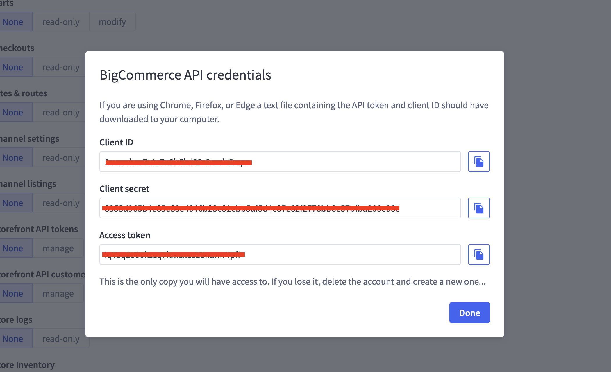This screenshot has height=372, width=611.
Task: Set Channel settings permission to None
Action: tap(13, 158)
